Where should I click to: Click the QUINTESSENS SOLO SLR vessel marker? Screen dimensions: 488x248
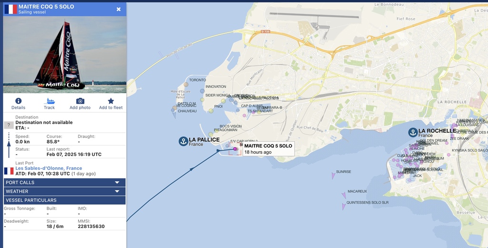pos(344,206)
